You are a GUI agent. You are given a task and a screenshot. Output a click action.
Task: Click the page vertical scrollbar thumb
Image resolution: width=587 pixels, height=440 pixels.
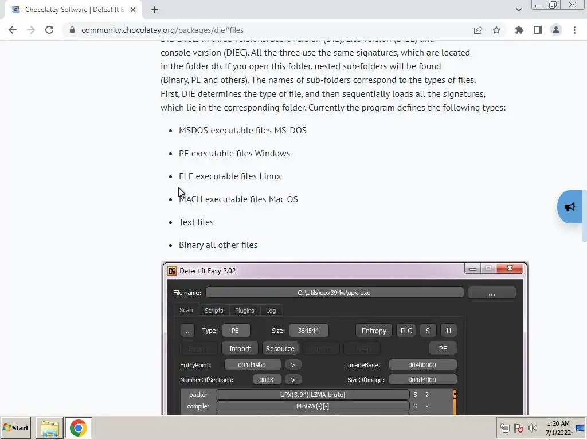(x=585, y=215)
